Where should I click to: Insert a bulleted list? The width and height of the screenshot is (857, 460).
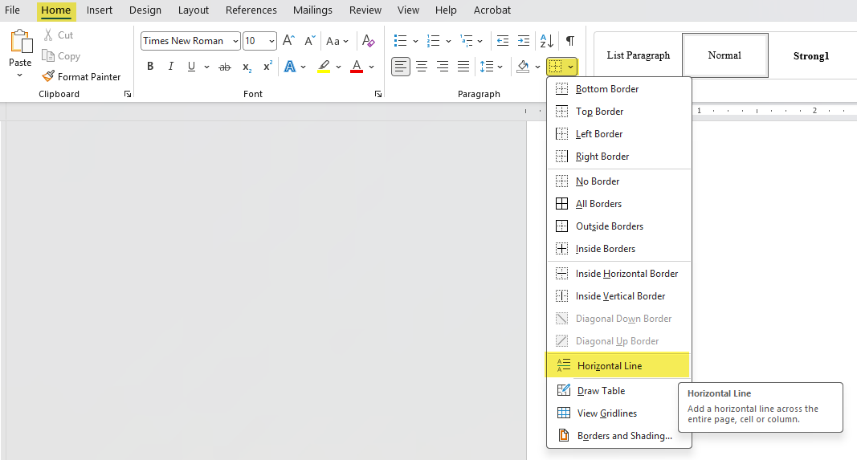coord(400,40)
